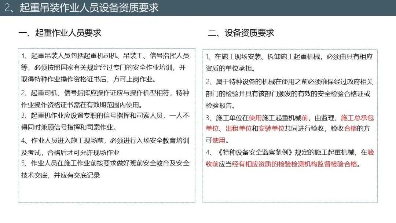This screenshot has width=396, height=223.
Task: Click the red text 出租单位
Action: 239,128
